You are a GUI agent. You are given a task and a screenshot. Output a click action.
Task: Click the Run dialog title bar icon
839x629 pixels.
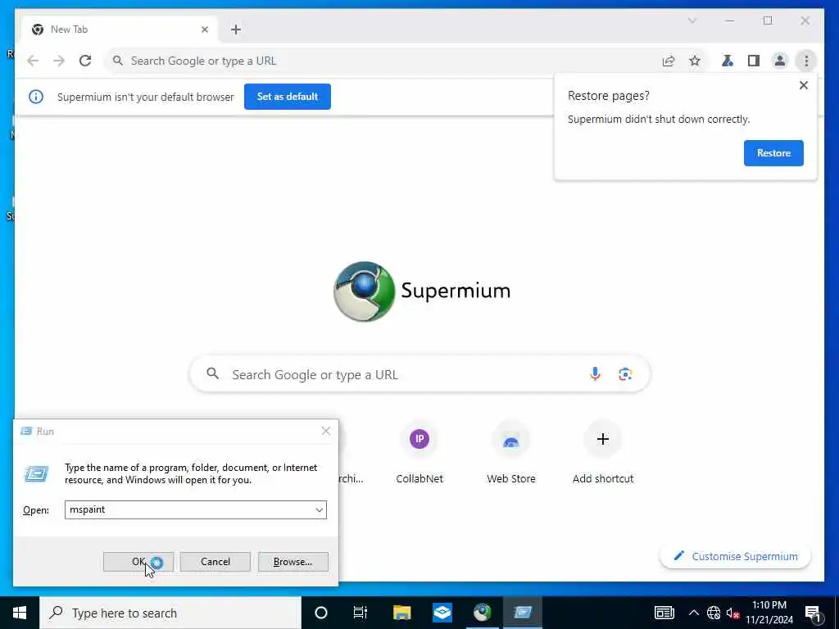[26, 431]
